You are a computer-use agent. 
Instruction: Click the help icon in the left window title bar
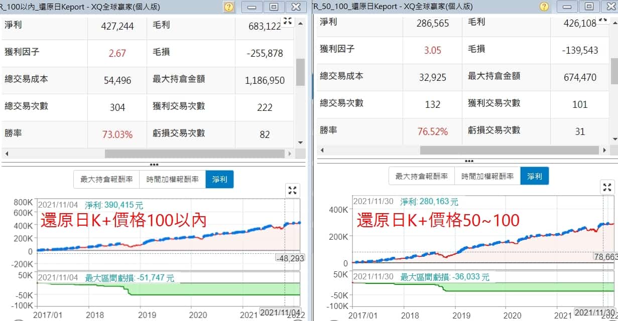click(x=229, y=7)
